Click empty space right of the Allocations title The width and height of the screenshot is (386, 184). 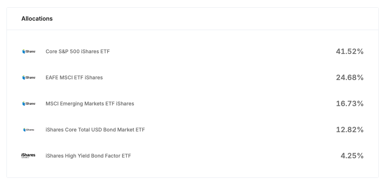217,18
